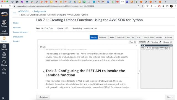Open the browser profile avatar
The width and height of the screenshot is (177, 100).
[x=171, y=6]
